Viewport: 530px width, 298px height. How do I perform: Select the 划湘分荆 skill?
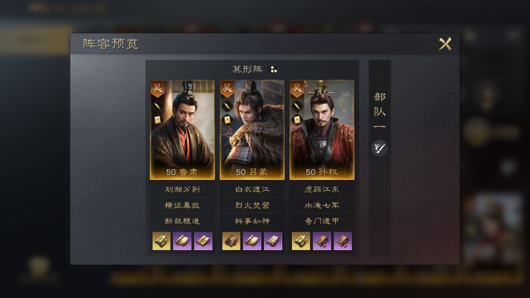point(182,189)
